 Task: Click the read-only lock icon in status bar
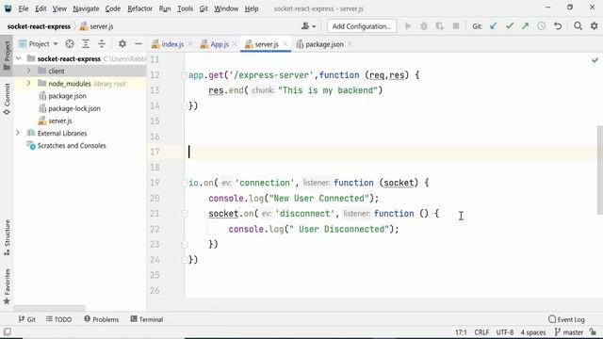(594, 331)
